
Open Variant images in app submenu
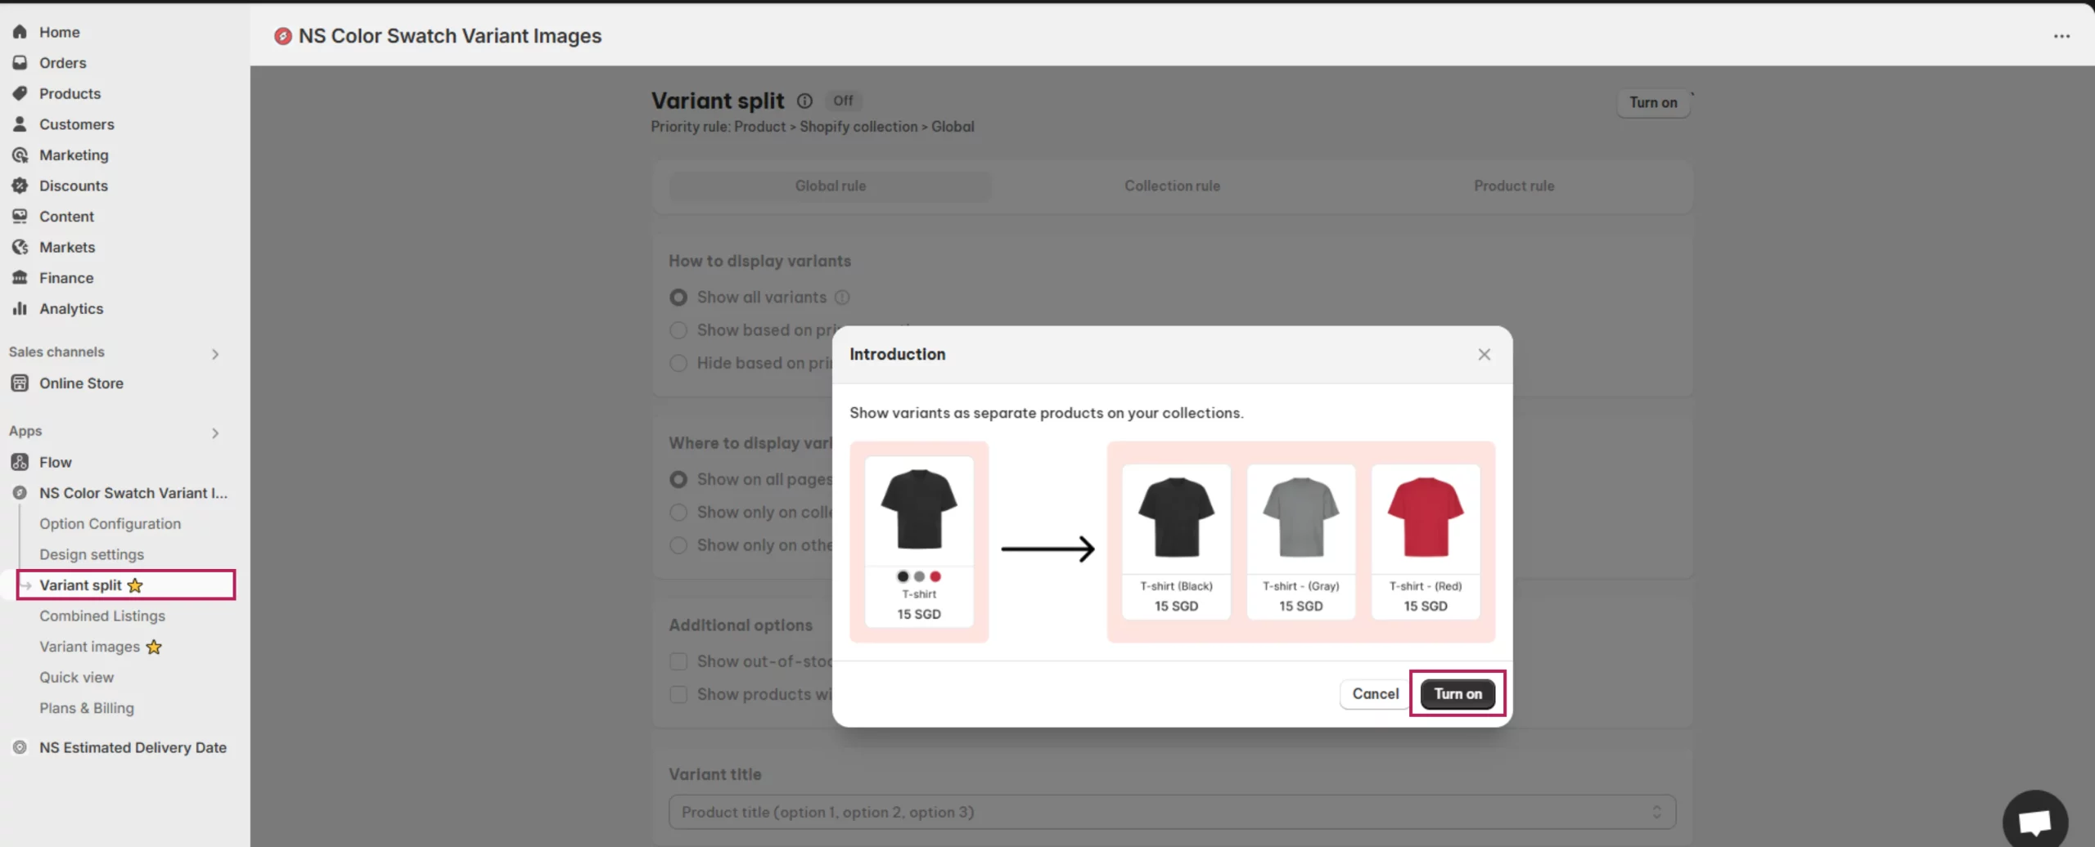[x=90, y=647]
